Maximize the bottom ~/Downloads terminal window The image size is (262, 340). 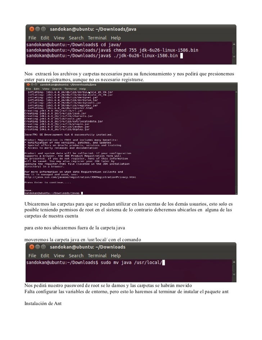point(44,247)
